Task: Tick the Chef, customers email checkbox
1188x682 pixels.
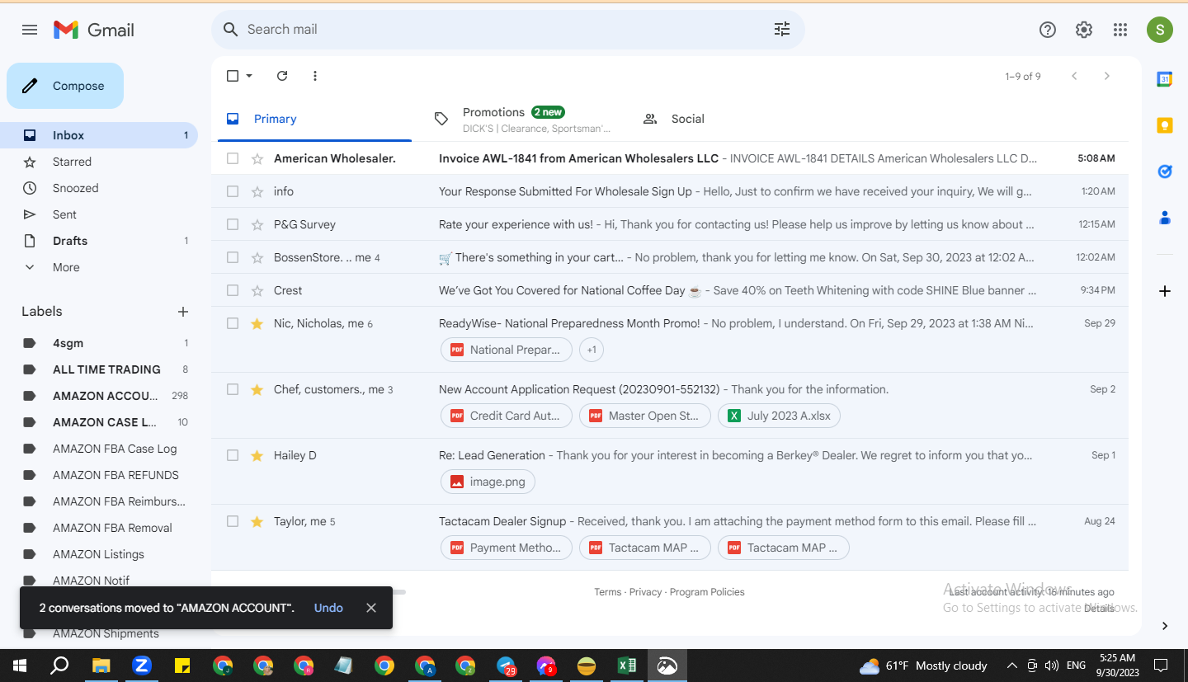Action: [x=233, y=389]
